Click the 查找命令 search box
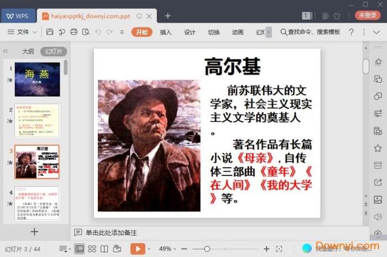 tap(310, 32)
